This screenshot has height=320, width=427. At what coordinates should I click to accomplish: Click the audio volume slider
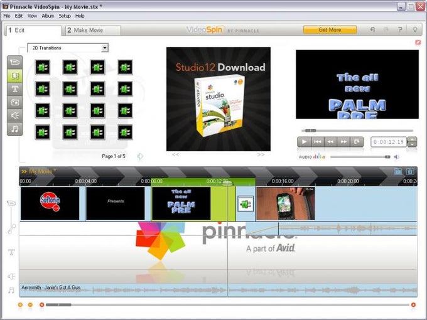(x=360, y=157)
